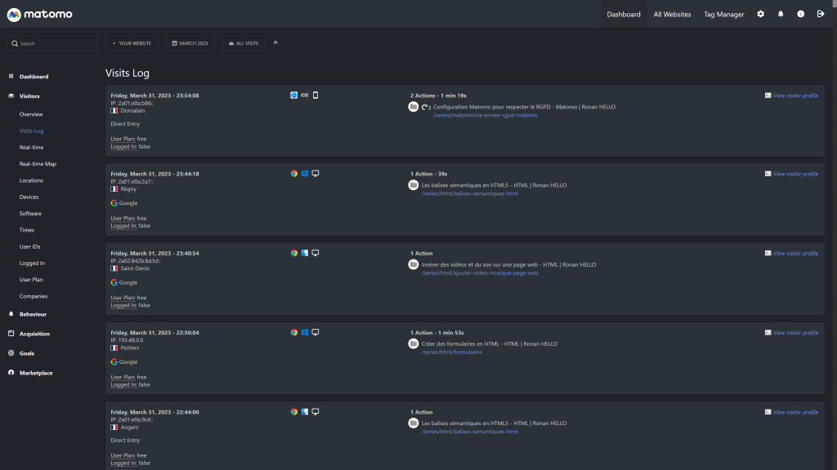Open the settings gear in the top bar
The height and width of the screenshot is (470, 837).
(761, 14)
